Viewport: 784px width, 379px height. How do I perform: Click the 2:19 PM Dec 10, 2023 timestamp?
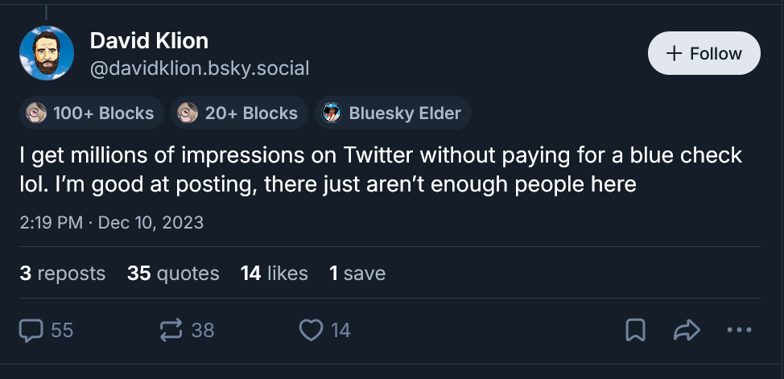(111, 223)
